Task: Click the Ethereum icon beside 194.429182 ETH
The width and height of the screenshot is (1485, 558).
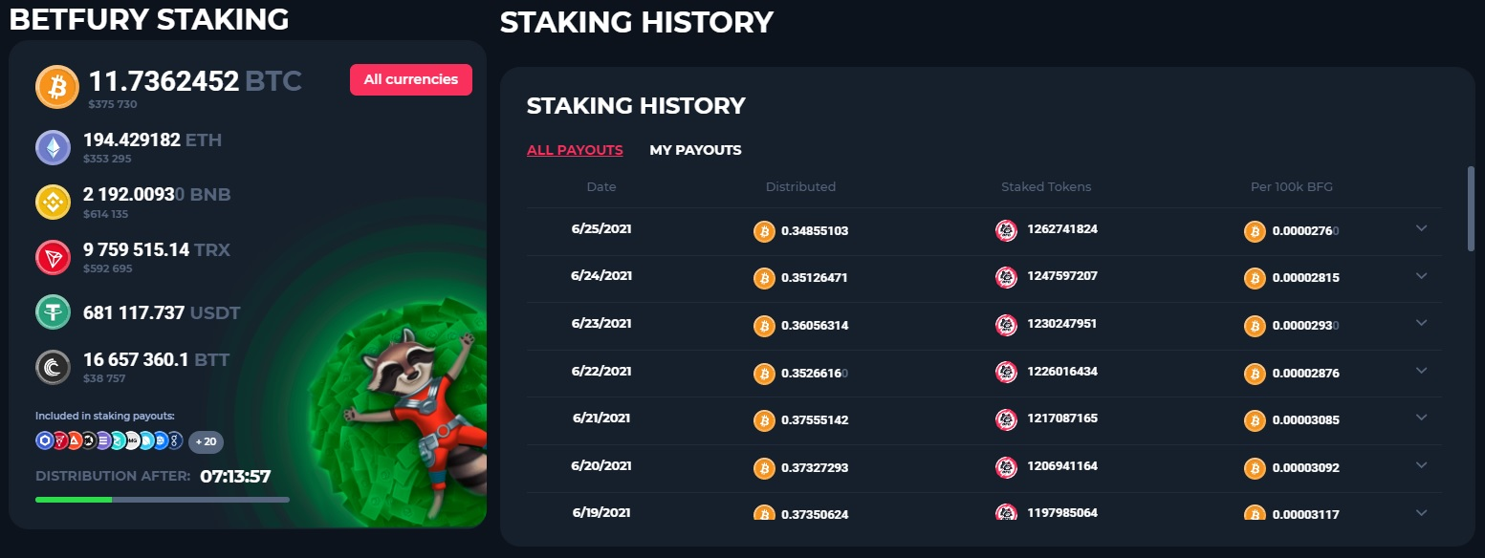Action: 54,147
